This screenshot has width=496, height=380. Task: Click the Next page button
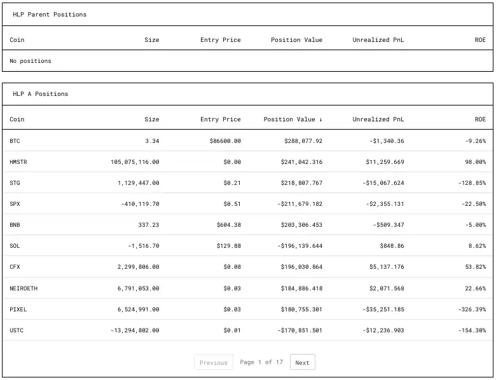coord(302,362)
